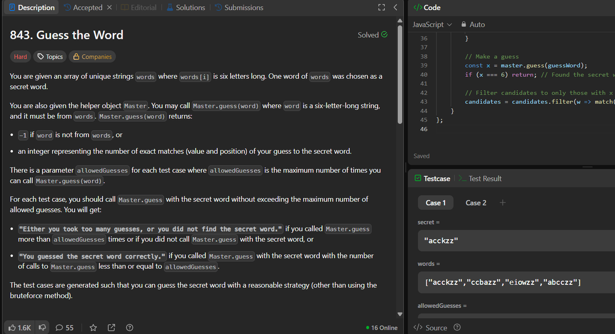Switch to the Testcase tab
The height and width of the screenshot is (334, 615).
pos(432,178)
